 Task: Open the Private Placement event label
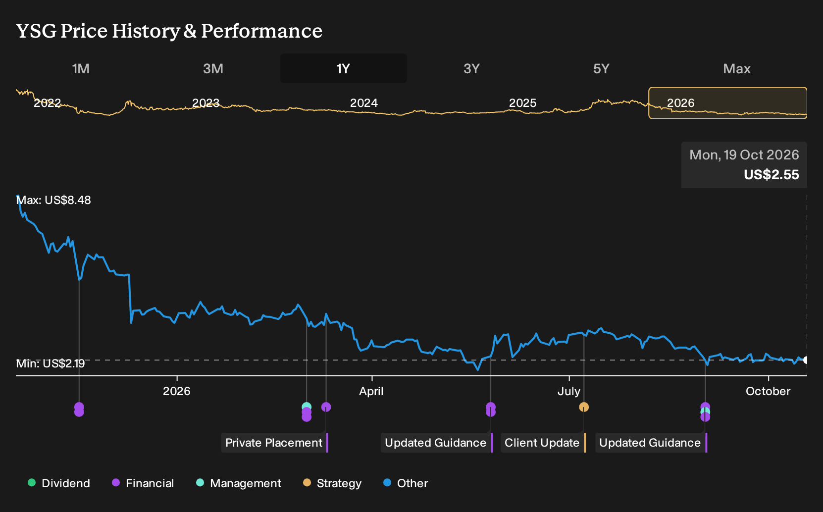[274, 443]
